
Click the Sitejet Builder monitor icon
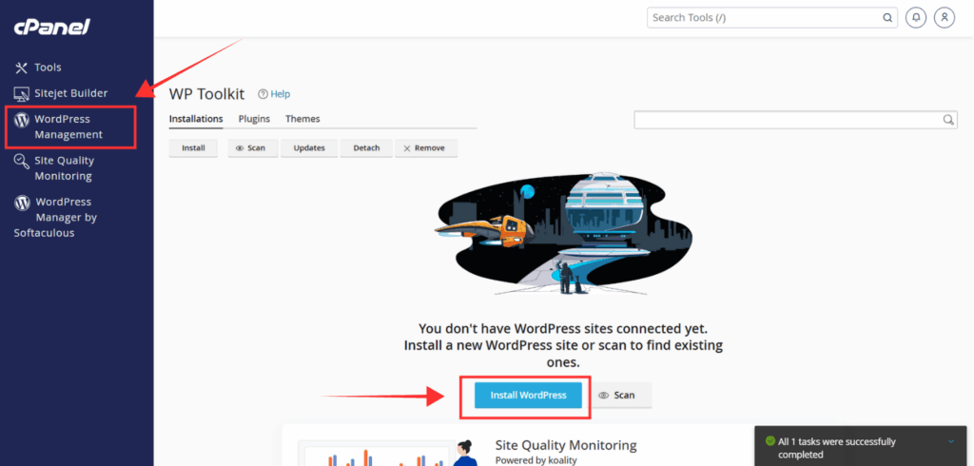22,94
